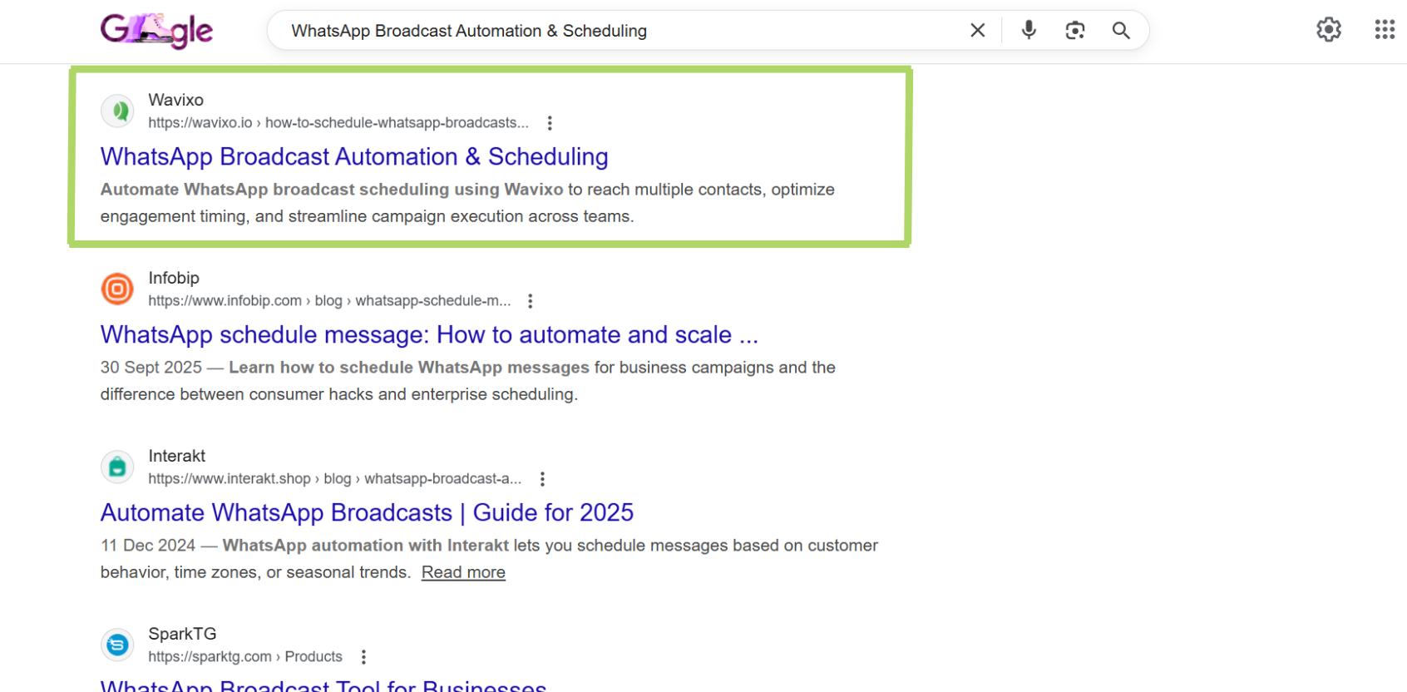Screen dimensions: 1407x692
Task: Open Automate WhatsApp Broadcasts Guide for 2025
Action: [x=367, y=512]
